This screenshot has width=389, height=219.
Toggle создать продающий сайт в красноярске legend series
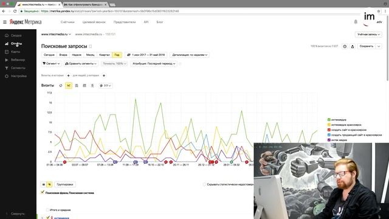(x=355, y=135)
